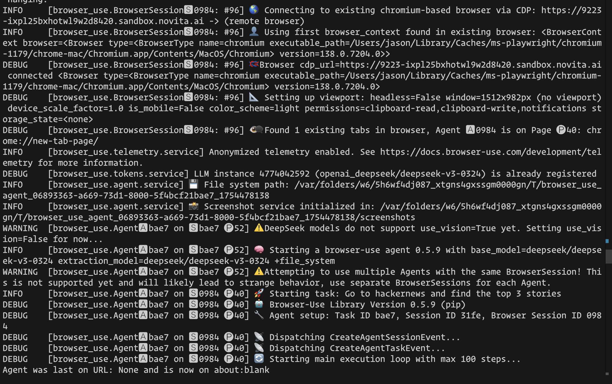Click the satellite dish before CreateAgentSessionEvent
The width and height of the screenshot is (612, 384).
pos(259,337)
